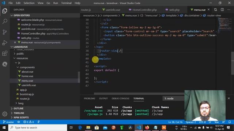This screenshot has width=234, height=131.
Task: Collapse the js folder
Action: click(19, 63)
